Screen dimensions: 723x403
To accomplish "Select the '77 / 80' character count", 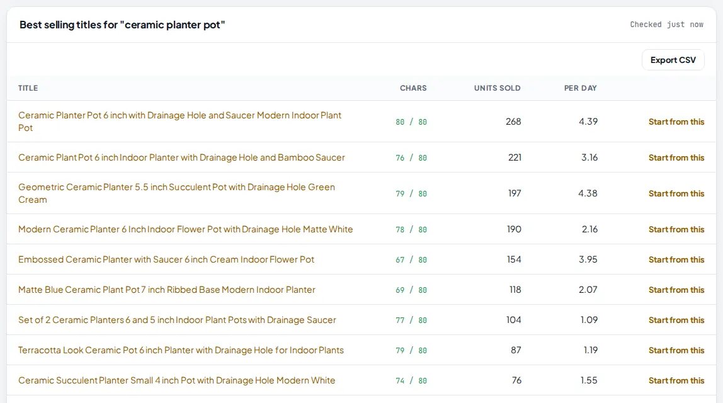I will (411, 321).
